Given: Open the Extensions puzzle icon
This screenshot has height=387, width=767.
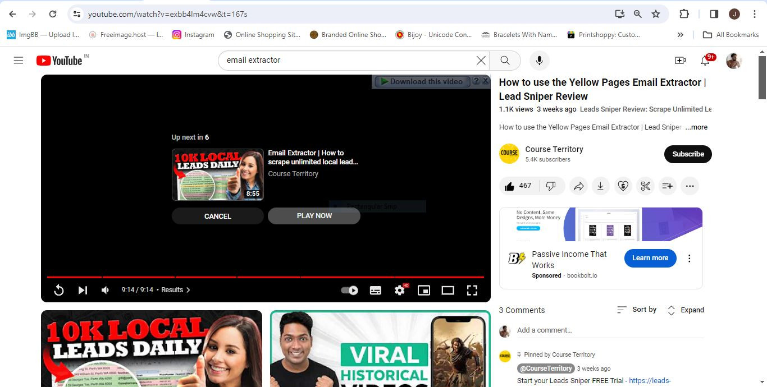Looking at the screenshot, I should (x=684, y=14).
